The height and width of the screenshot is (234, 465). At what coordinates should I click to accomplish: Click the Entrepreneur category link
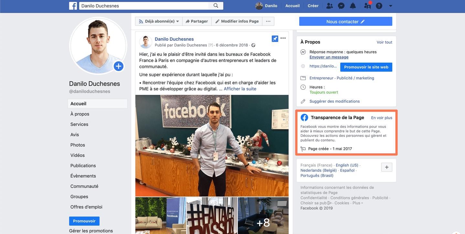322,78
